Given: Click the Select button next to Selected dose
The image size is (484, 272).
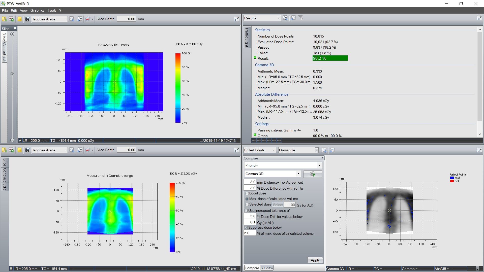Looking at the screenshot, I should click(x=278, y=205).
